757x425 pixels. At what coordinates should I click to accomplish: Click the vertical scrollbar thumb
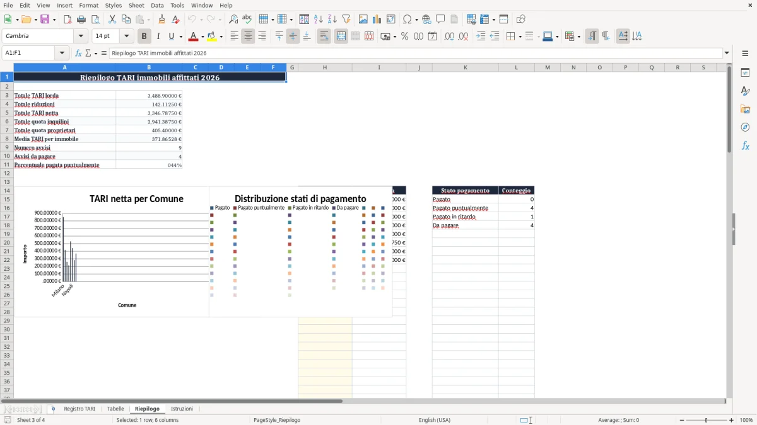coord(729,108)
